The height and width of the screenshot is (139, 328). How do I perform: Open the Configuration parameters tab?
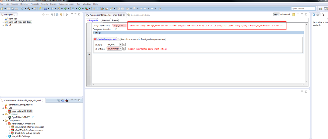click(x=153, y=39)
